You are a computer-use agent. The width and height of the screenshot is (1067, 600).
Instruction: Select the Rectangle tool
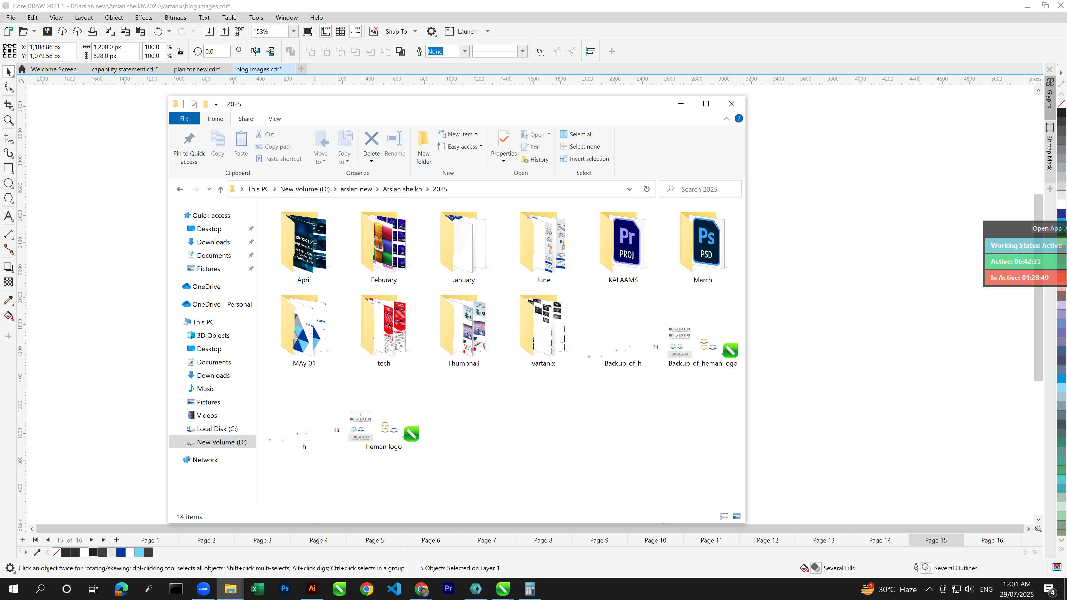(x=8, y=168)
